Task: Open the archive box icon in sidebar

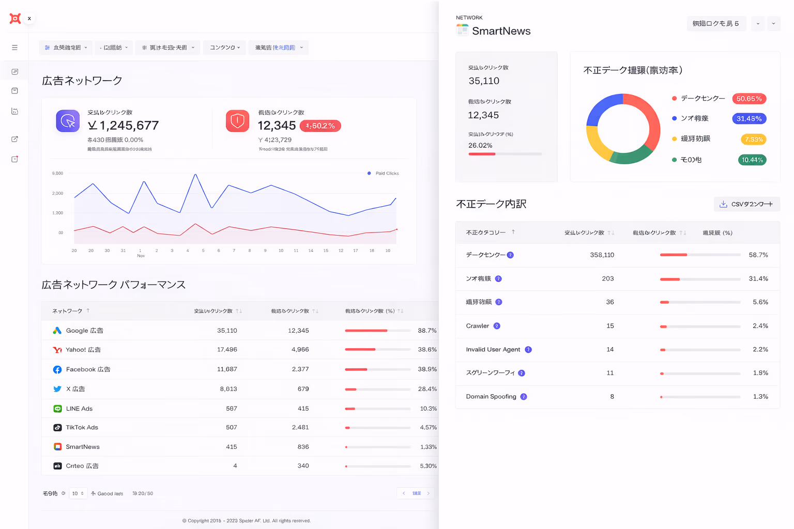Action: pos(14,91)
